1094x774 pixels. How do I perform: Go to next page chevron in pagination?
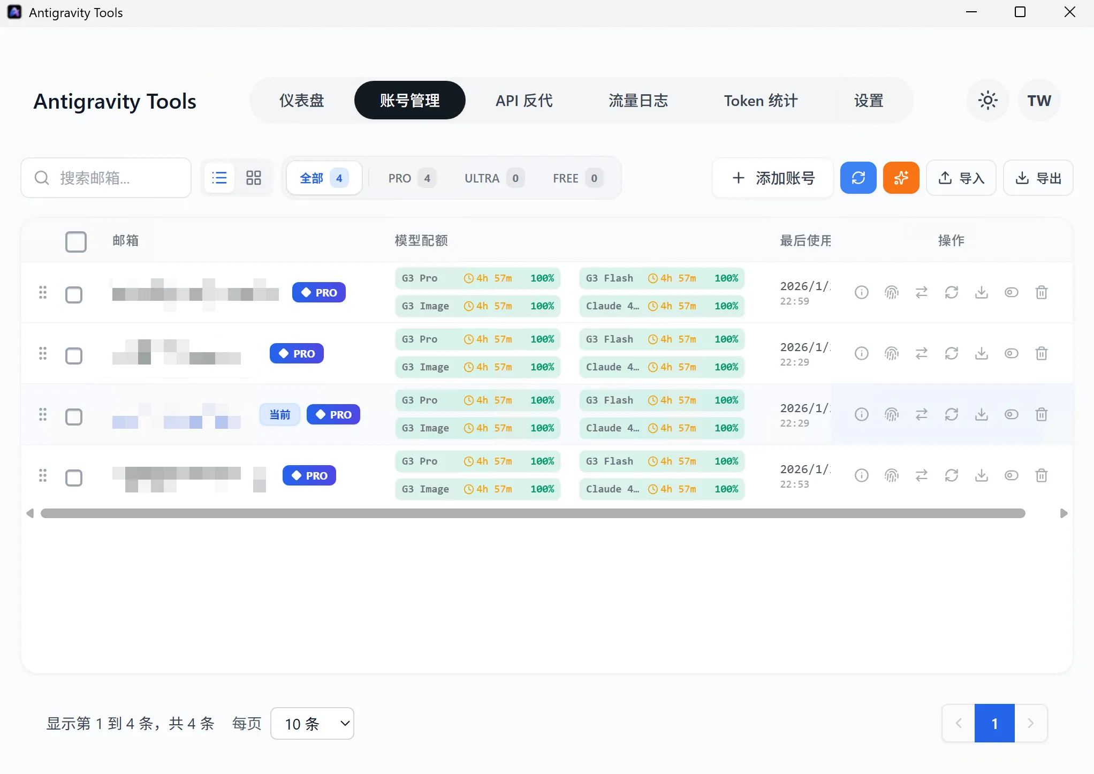click(1030, 723)
